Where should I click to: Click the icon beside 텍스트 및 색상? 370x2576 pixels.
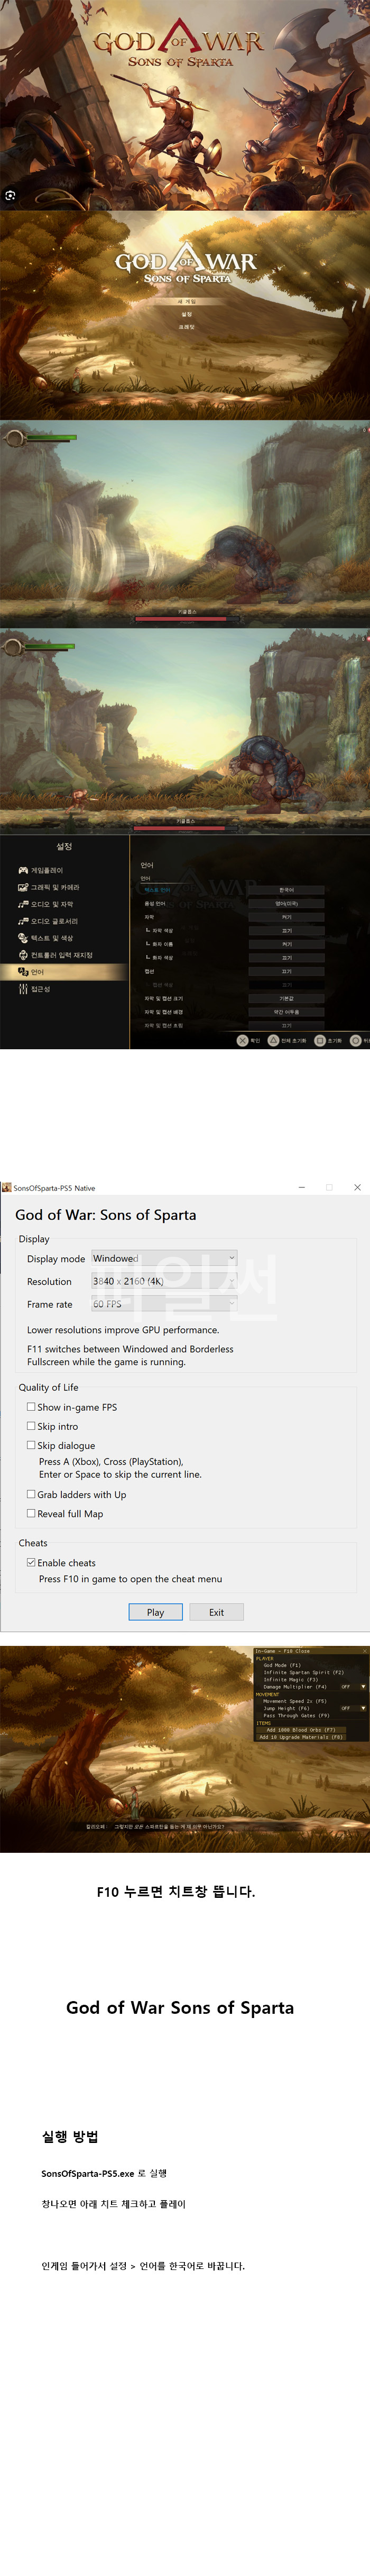click(x=23, y=938)
